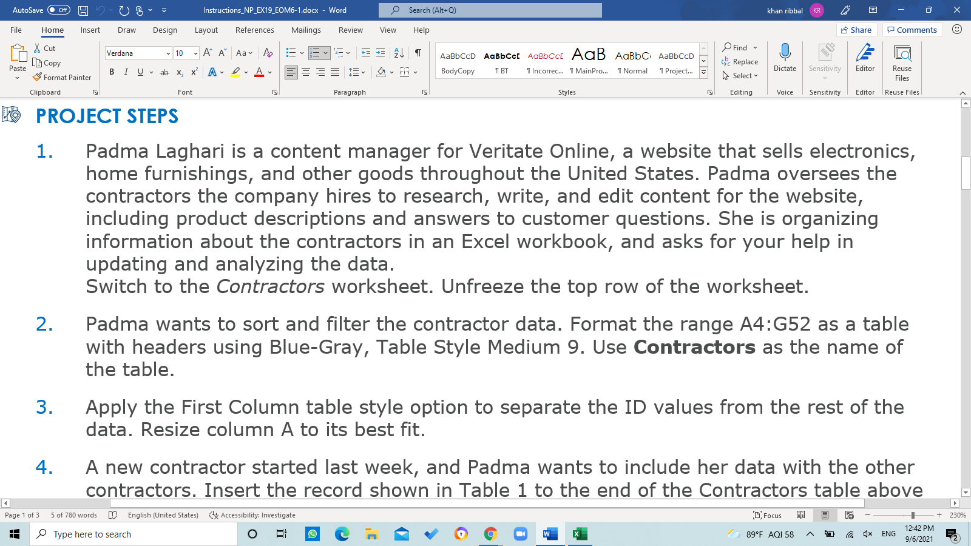
Task: Launch the Editor pane
Action: tap(864, 61)
